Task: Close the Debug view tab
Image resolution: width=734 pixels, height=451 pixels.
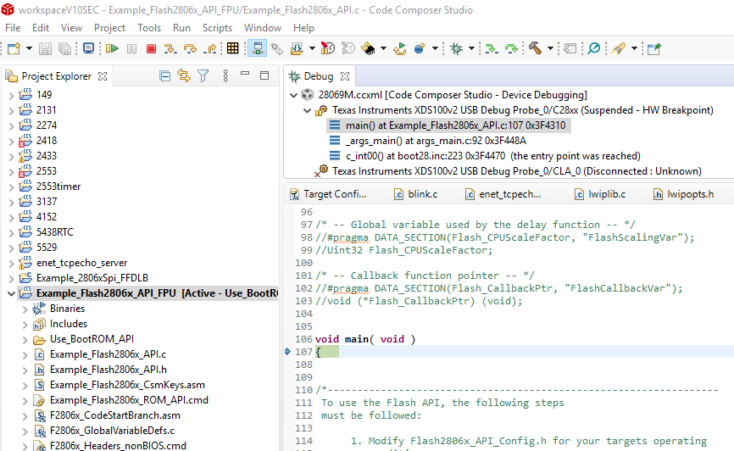Action: (x=345, y=75)
